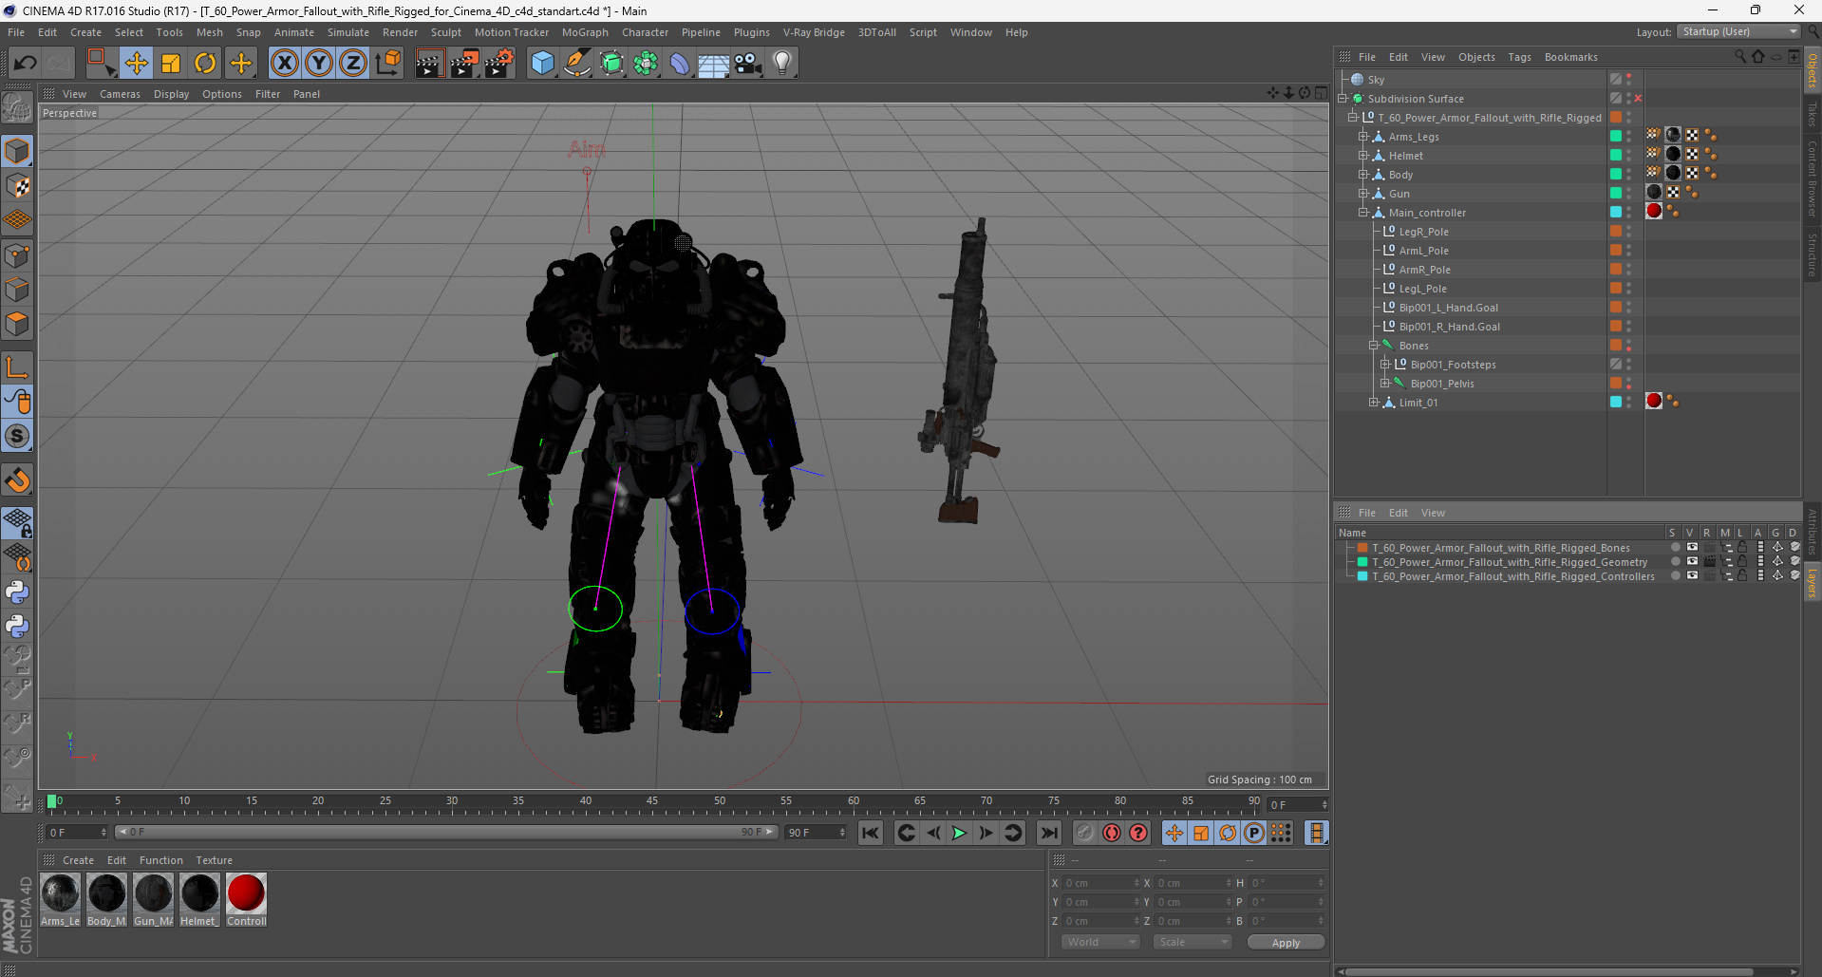
Task: Collapse the Subdivision Surface object
Action: pyautogui.click(x=1343, y=99)
